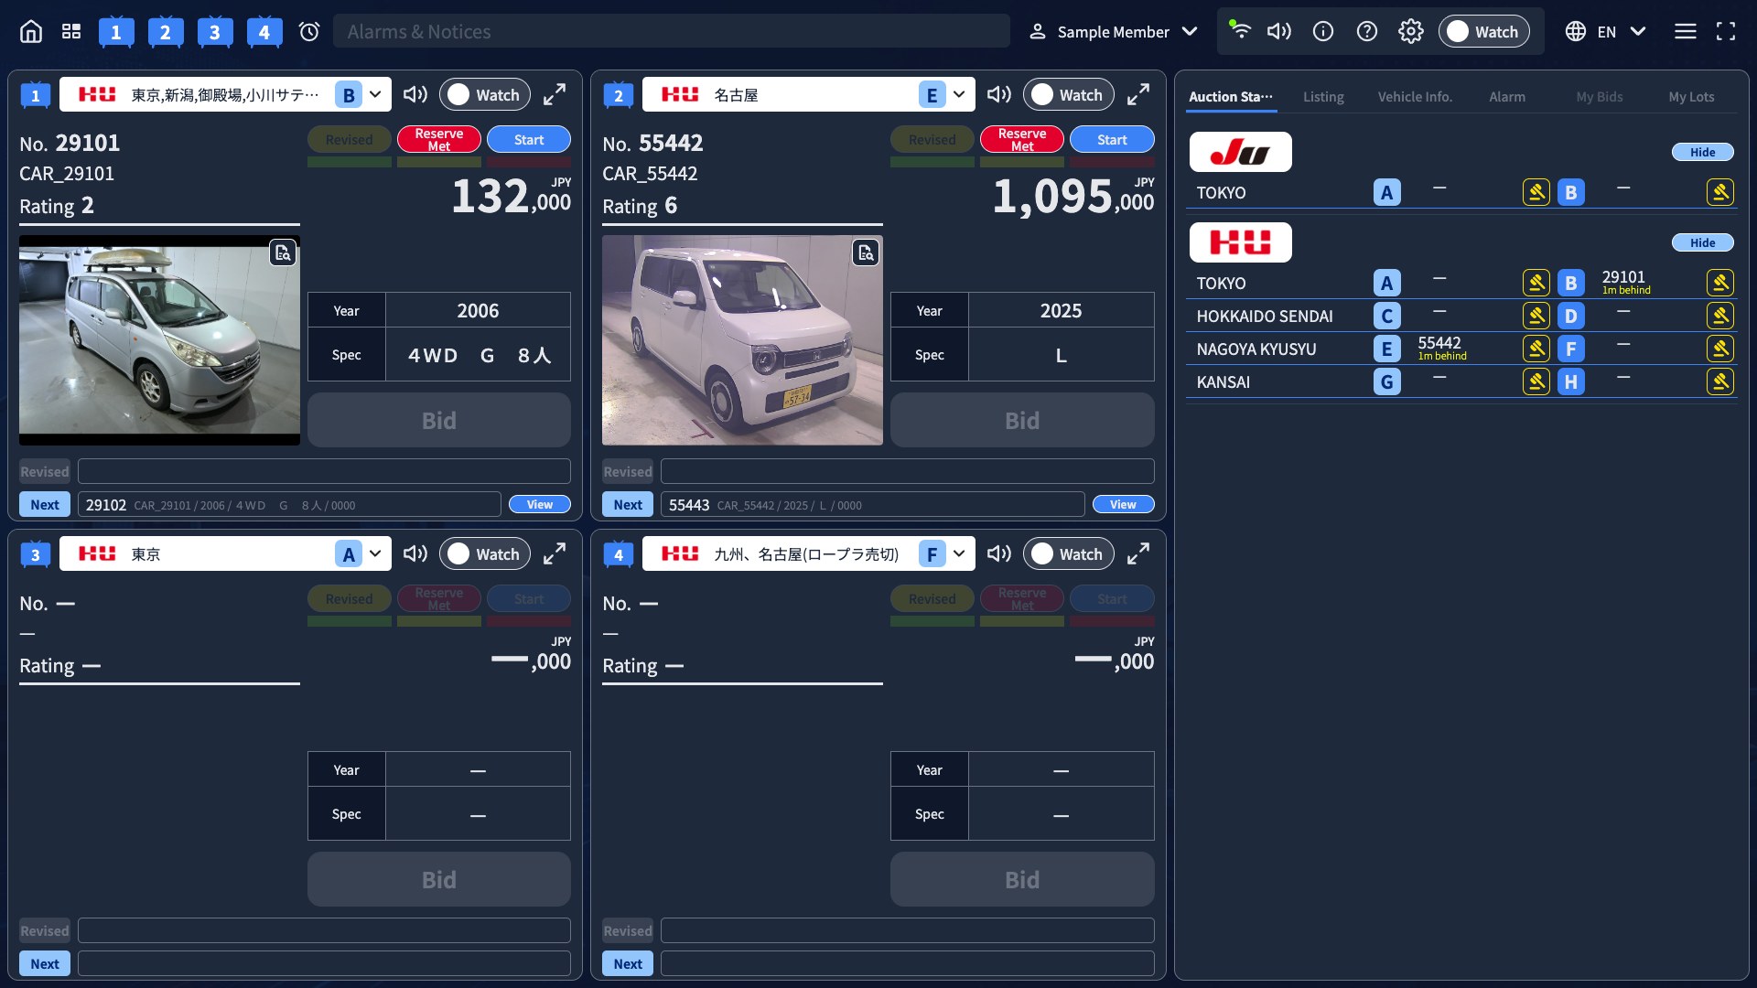Open the alarm clock icon
The width and height of the screenshot is (1757, 988).
(x=309, y=32)
